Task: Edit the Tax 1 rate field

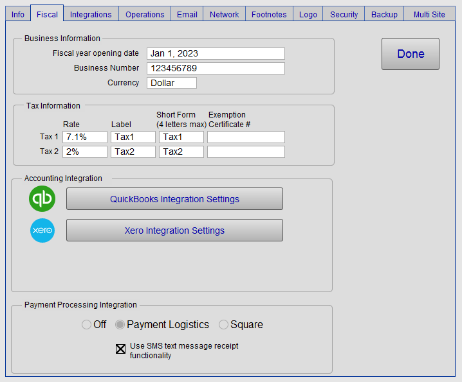Action: 85,137
